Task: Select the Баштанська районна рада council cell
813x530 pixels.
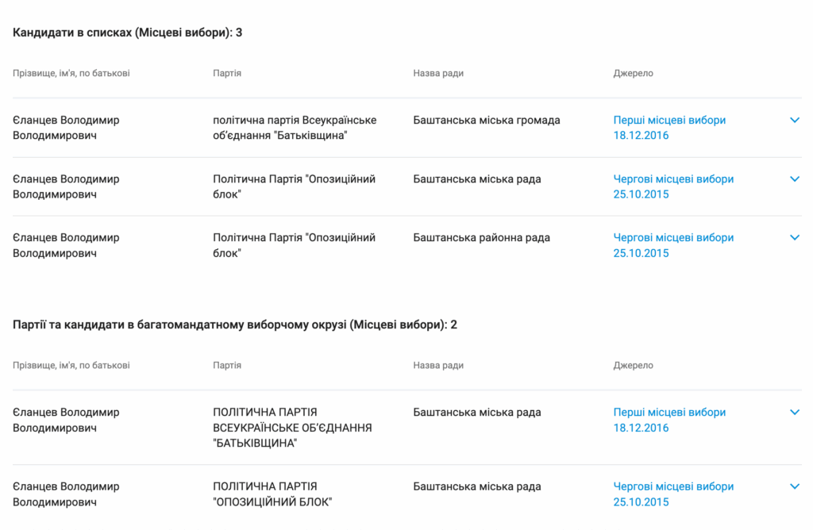Action: tap(481, 238)
